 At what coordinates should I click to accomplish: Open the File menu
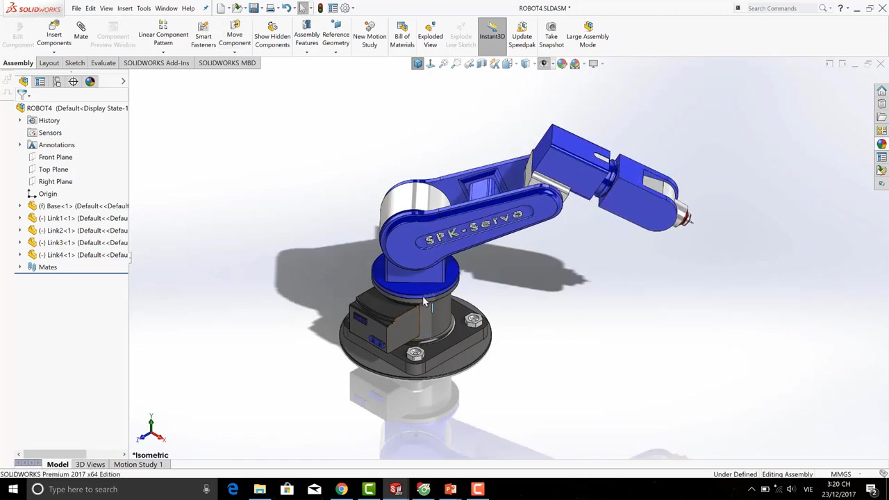click(x=76, y=8)
